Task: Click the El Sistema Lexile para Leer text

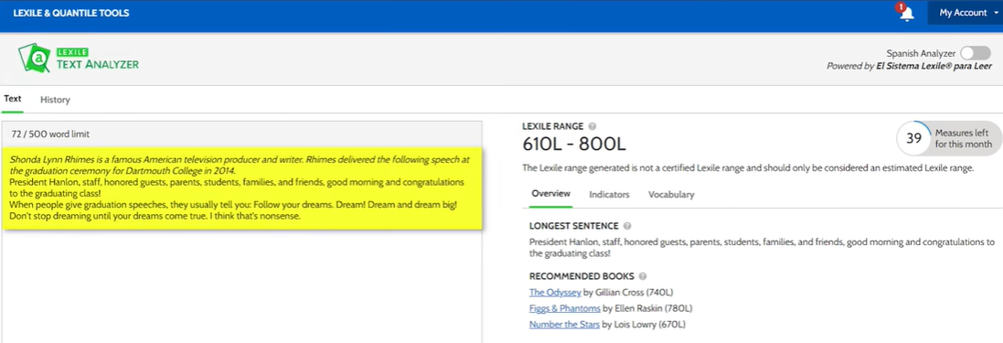Action: tap(934, 66)
